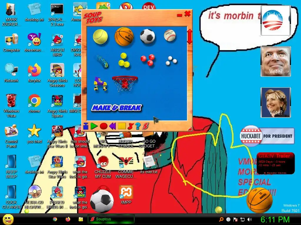The width and height of the screenshot is (301, 225).
Task: Click the network tray icon
Action: click(x=243, y=219)
